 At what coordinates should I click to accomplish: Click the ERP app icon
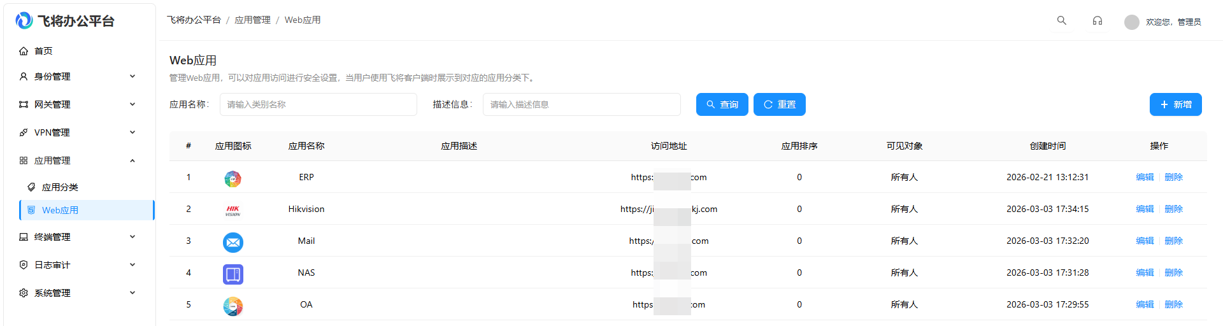click(233, 179)
